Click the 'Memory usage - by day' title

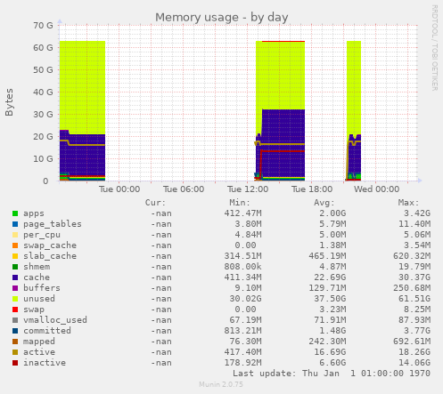222,18
